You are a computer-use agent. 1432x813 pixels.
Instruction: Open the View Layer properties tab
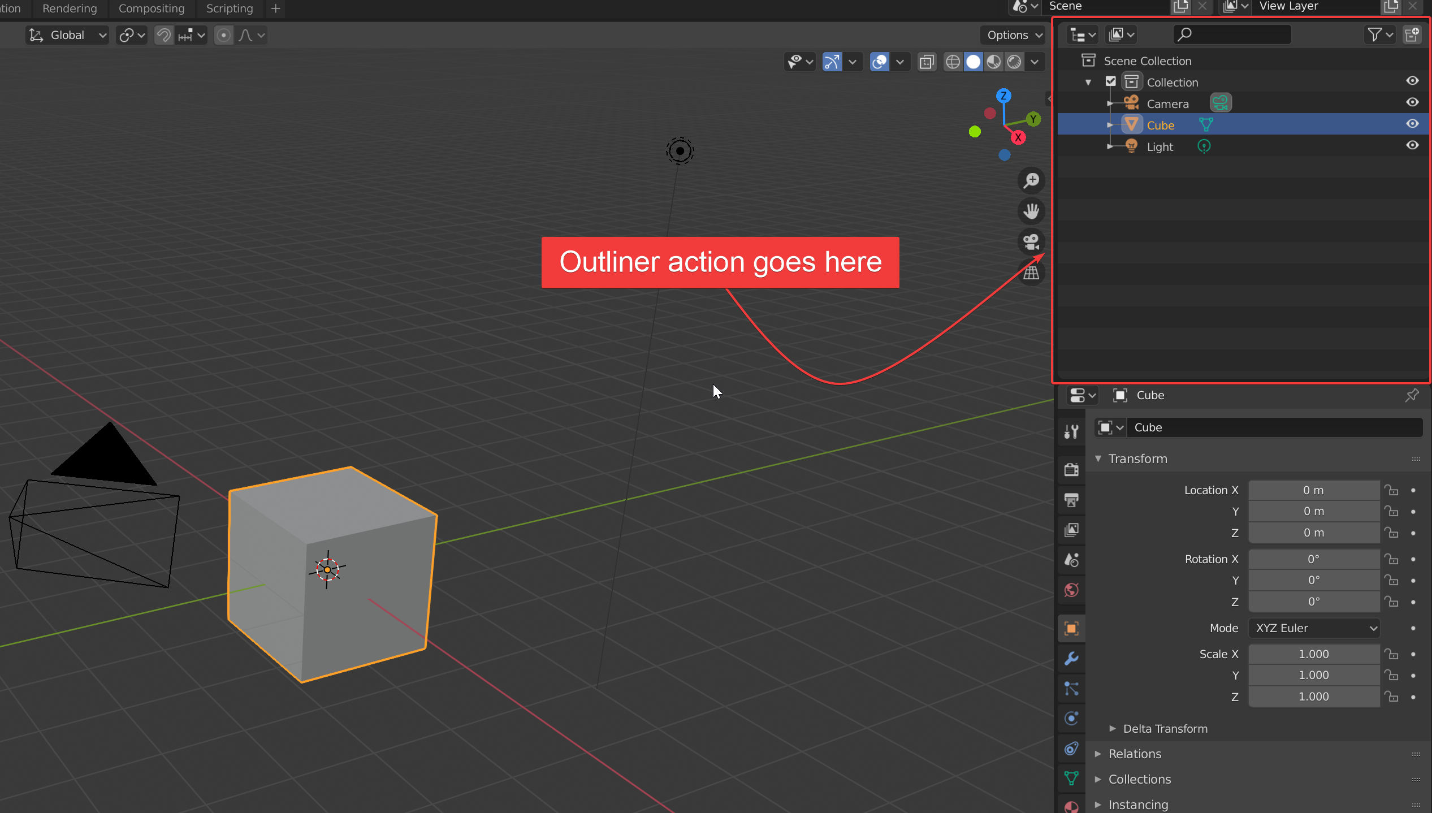tap(1071, 530)
